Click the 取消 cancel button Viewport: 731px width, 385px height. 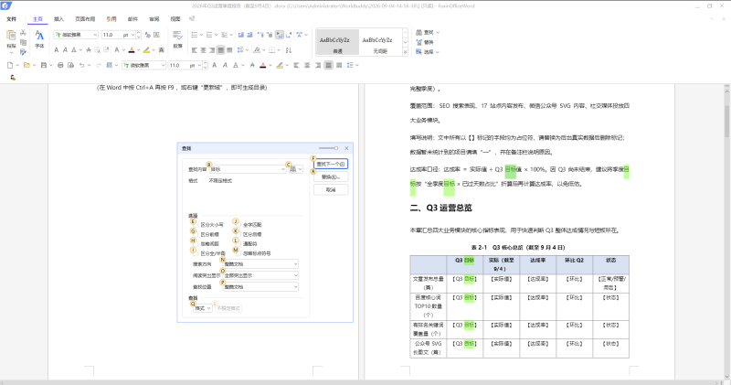331,190
